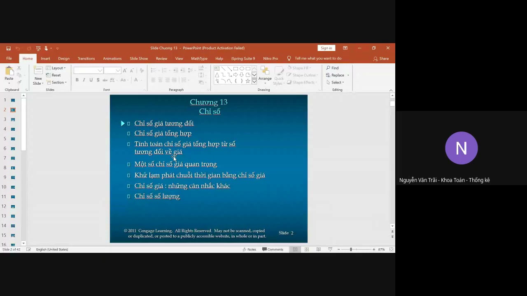Align text left in Paragraph group
Viewport: 527px width, 296px height.
(153, 80)
